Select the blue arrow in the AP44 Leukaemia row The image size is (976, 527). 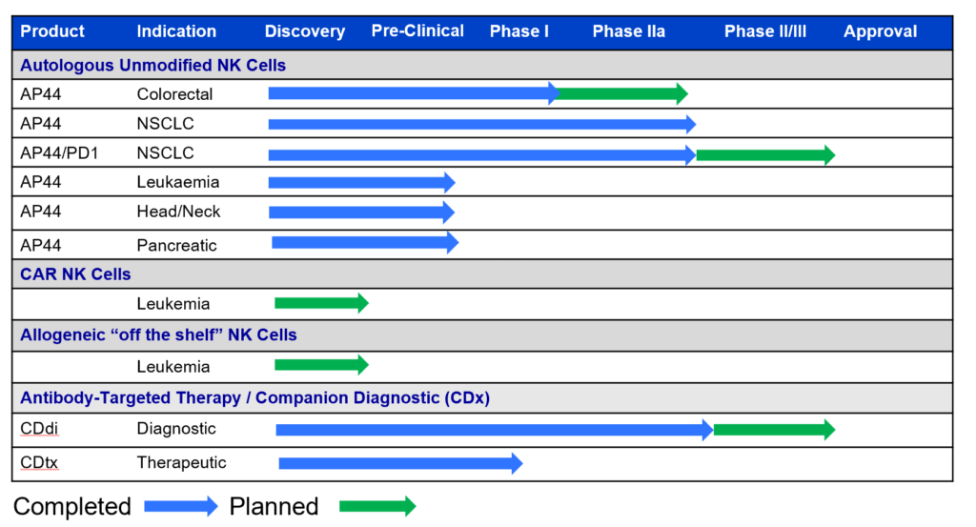(361, 183)
